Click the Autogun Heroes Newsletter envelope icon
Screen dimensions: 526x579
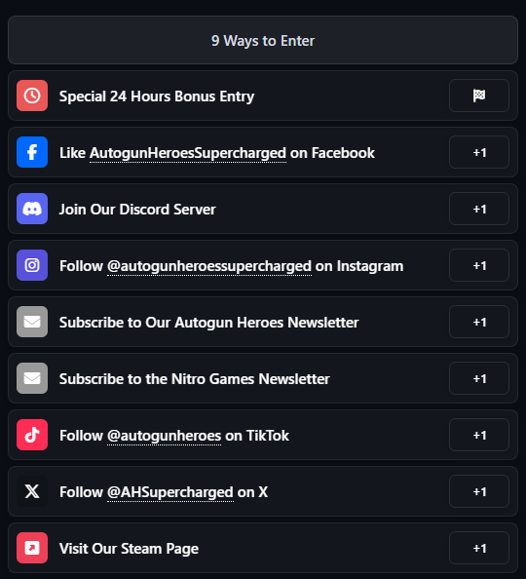click(x=32, y=322)
